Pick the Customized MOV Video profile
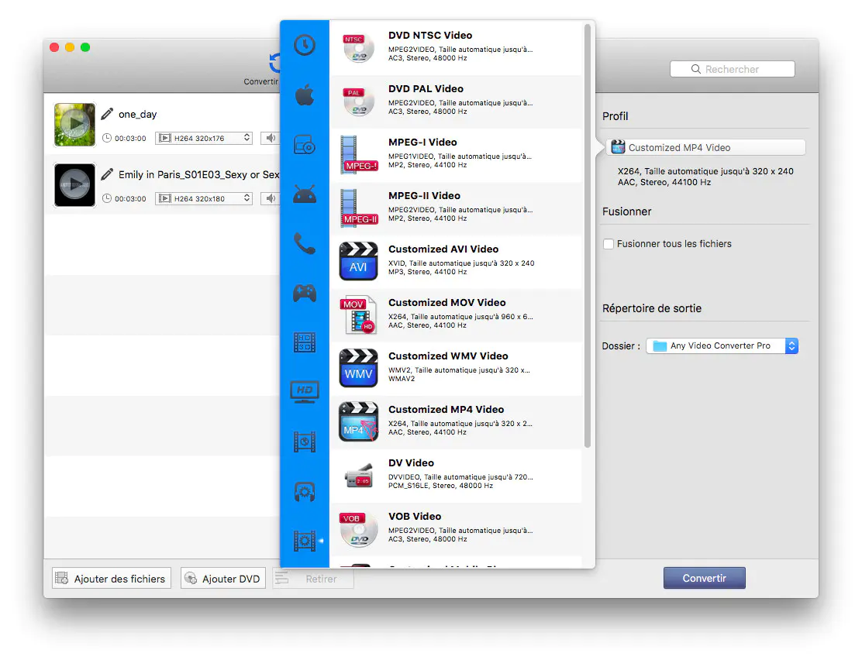This screenshot has height=660, width=862. pos(455,315)
